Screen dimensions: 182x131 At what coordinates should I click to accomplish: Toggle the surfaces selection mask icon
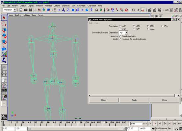[73, 10]
